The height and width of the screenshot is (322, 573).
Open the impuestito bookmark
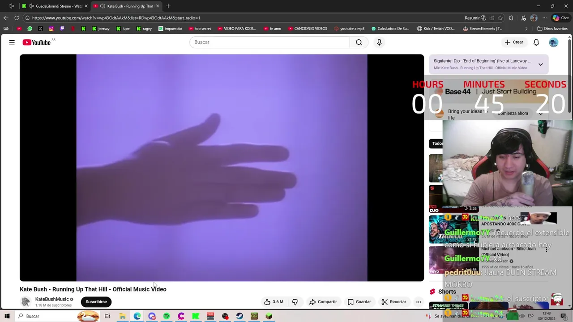(x=170, y=29)
